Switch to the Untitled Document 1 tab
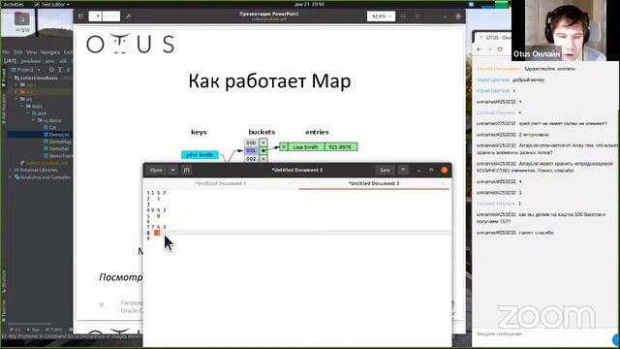The image size is (620, 349). click(220, 183)
